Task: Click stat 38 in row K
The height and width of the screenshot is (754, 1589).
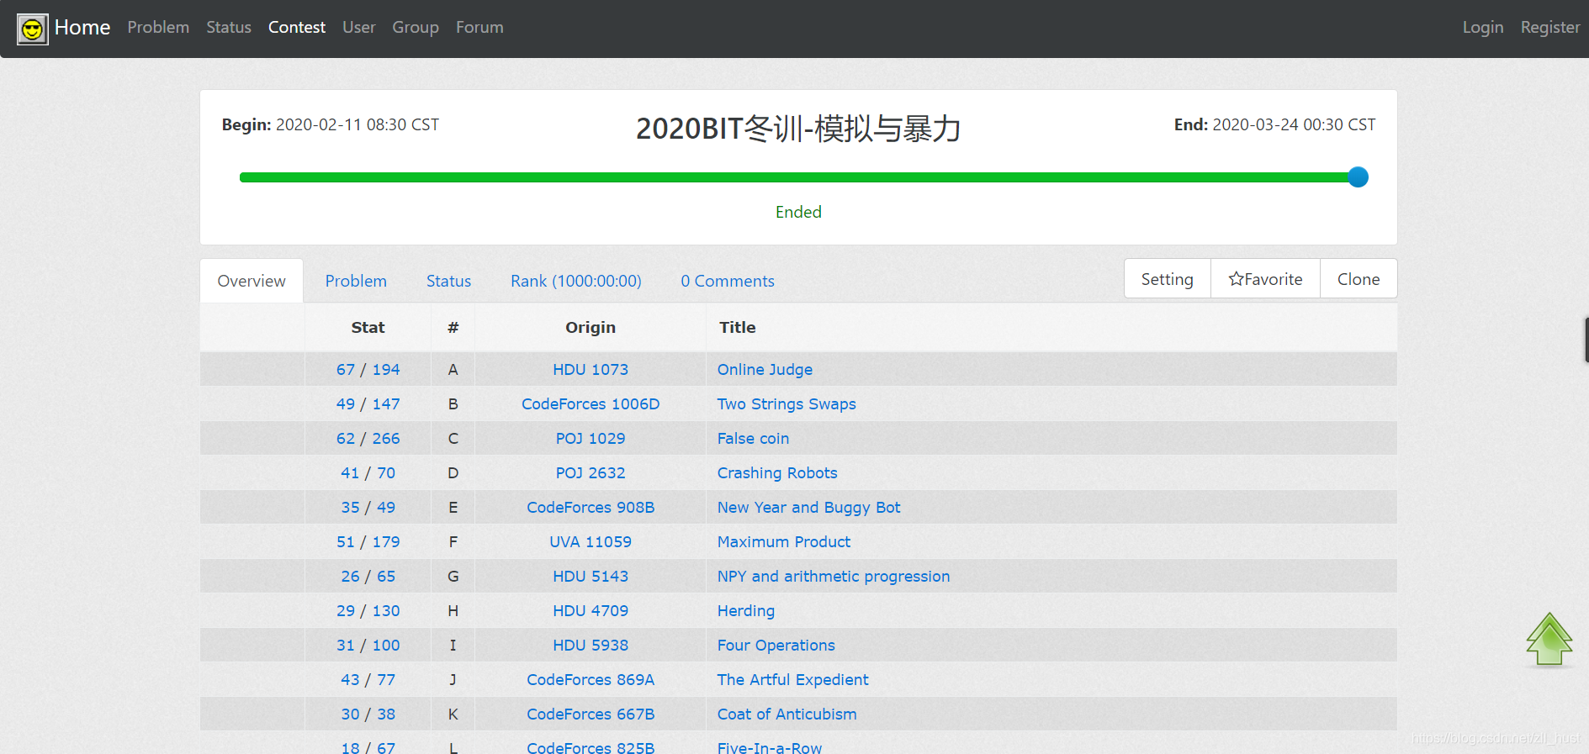Action: coord(386,714)
